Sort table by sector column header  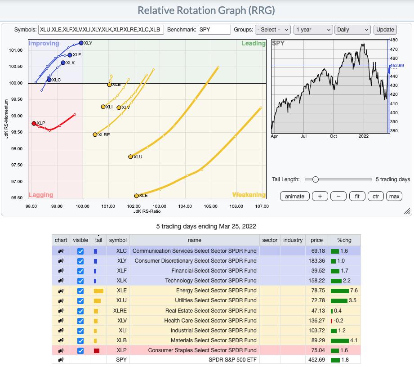coord(270,240)
